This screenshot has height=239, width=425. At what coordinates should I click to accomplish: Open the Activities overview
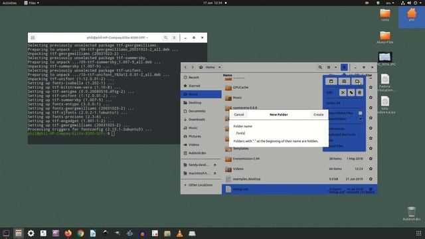click(9, 3)
